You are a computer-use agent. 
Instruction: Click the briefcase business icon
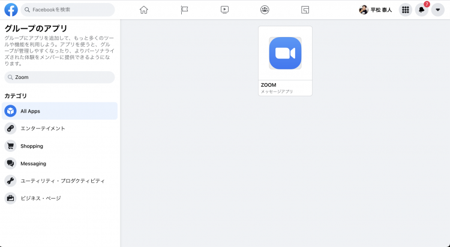pos(10,199)
